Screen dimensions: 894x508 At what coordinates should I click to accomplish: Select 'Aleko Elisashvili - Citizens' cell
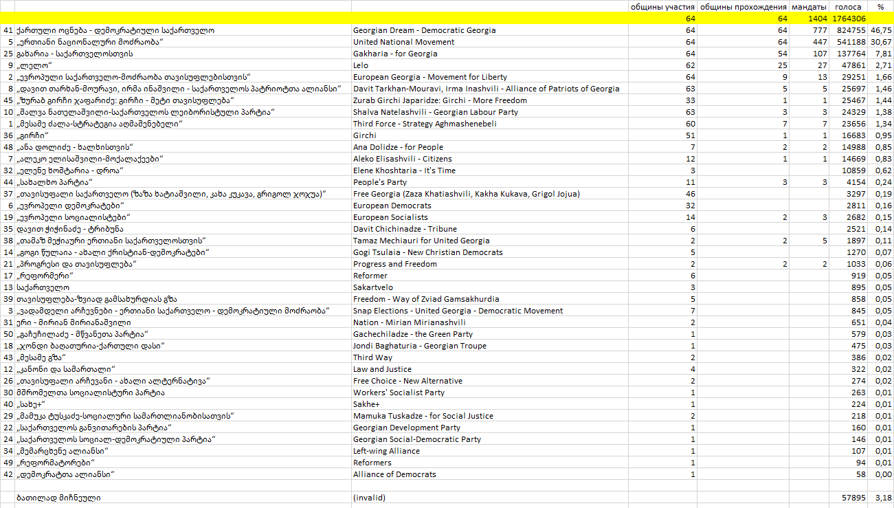pyautogui.click(x=490, y=159)
